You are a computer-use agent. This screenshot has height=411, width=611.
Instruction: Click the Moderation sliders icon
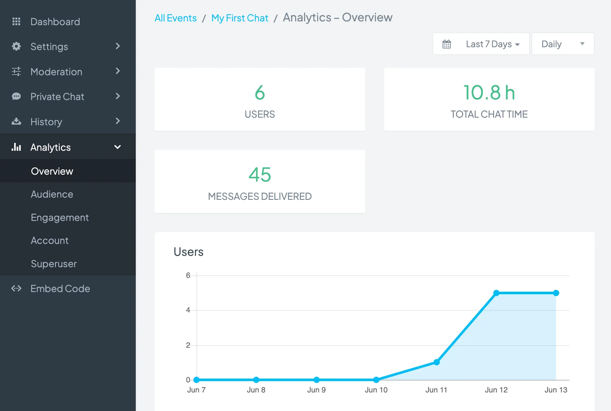(16, 71)
